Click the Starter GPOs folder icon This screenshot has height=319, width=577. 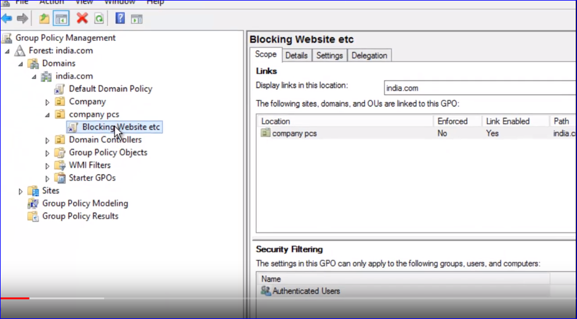[60, 178]
